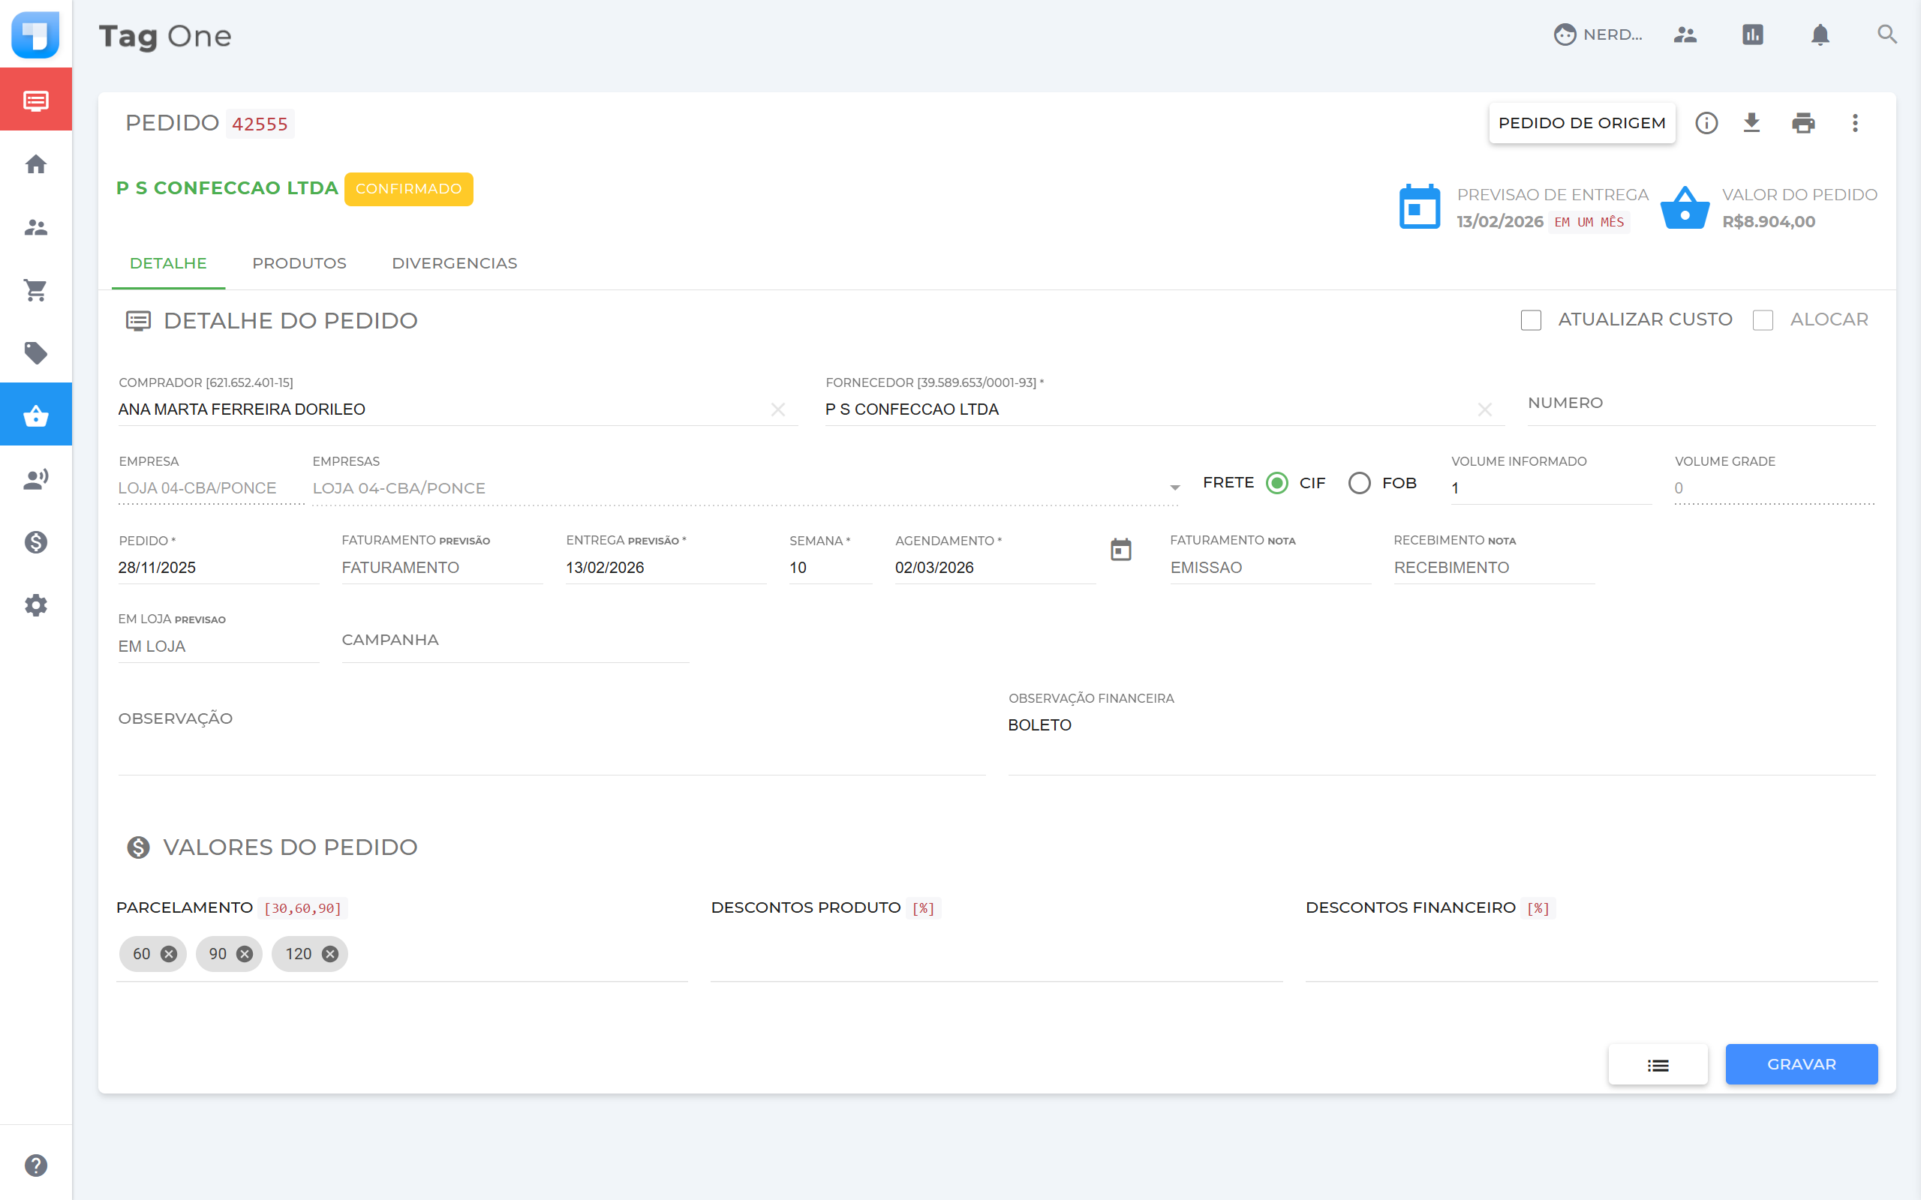Click the shopping cart sidebar icon
Viewport: 1921px width, 1200px height.
click(36, 290)
